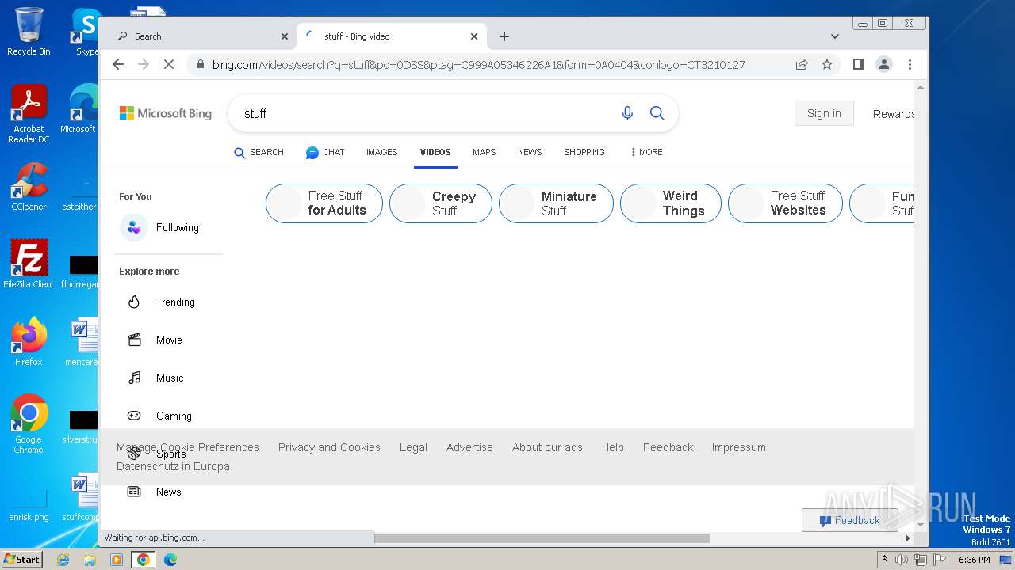
Task: Open About our ads link
Action: (x=547, y=447)
